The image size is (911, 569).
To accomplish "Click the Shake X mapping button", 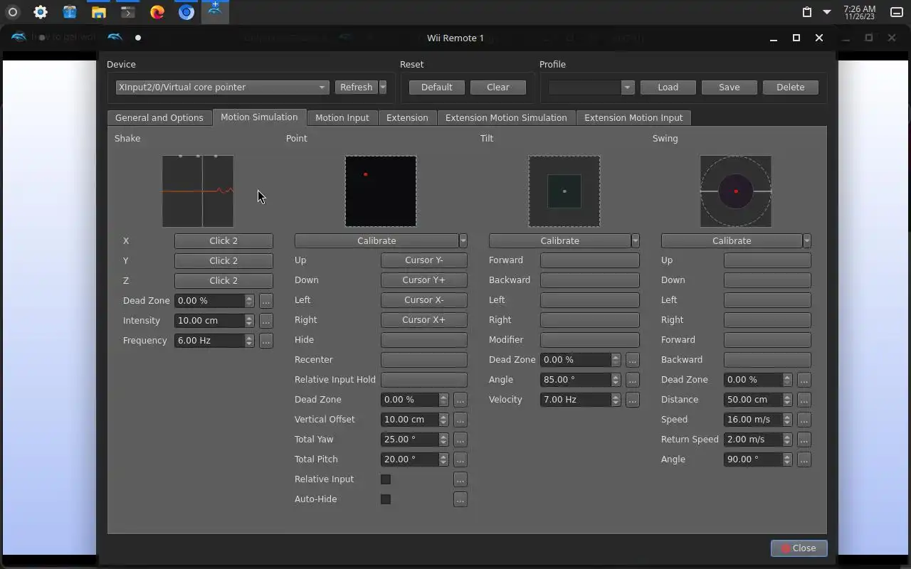I will tap(223, 240).
